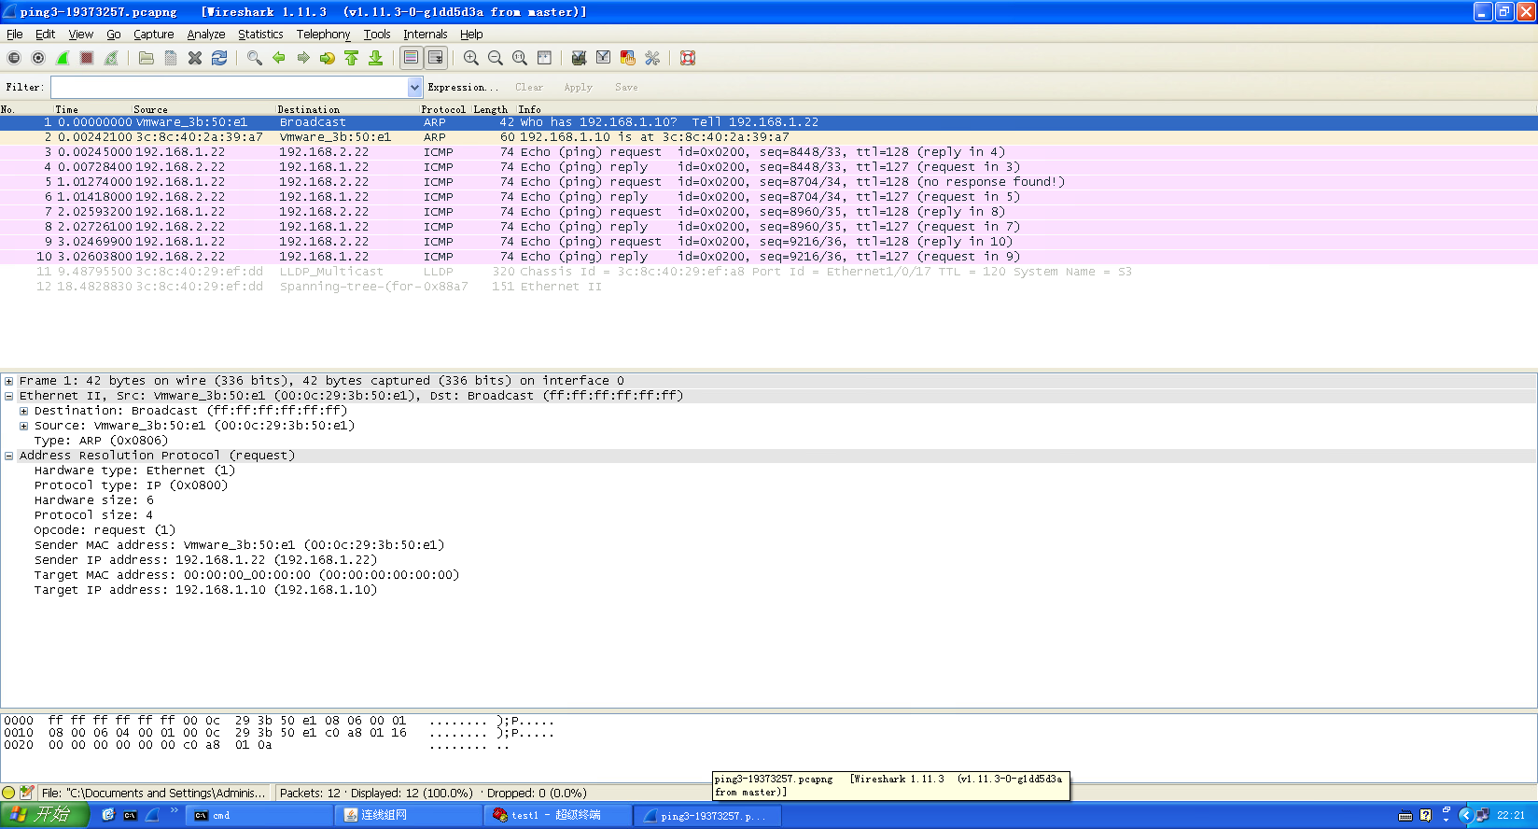Screen dimensions: 1538x829
Task: Select packet 2 ARP reply row
Action: point(769,137)
